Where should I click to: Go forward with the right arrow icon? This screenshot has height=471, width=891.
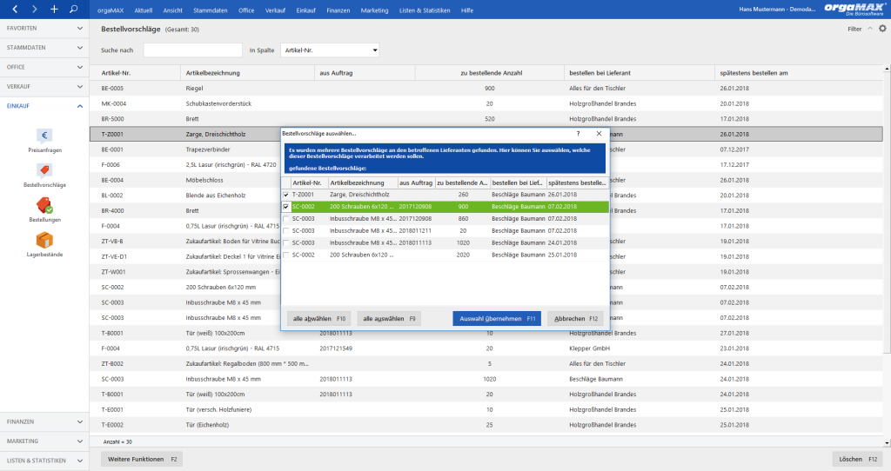34,9
